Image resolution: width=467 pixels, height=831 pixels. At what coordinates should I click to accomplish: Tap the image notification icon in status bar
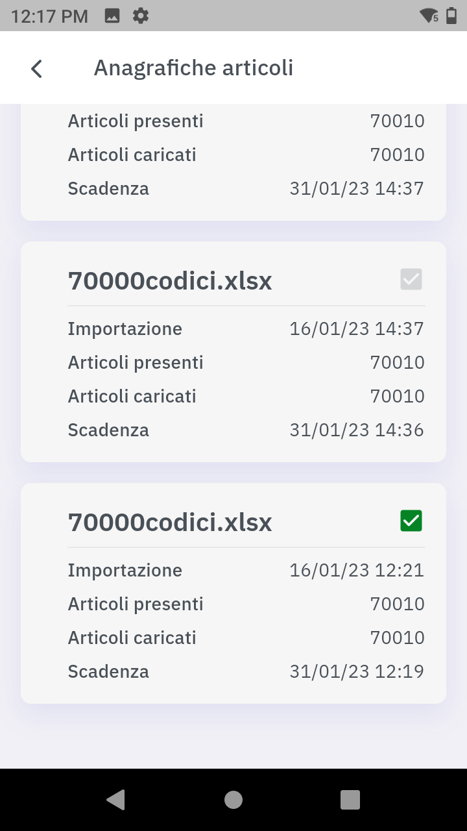coord(112,16)
